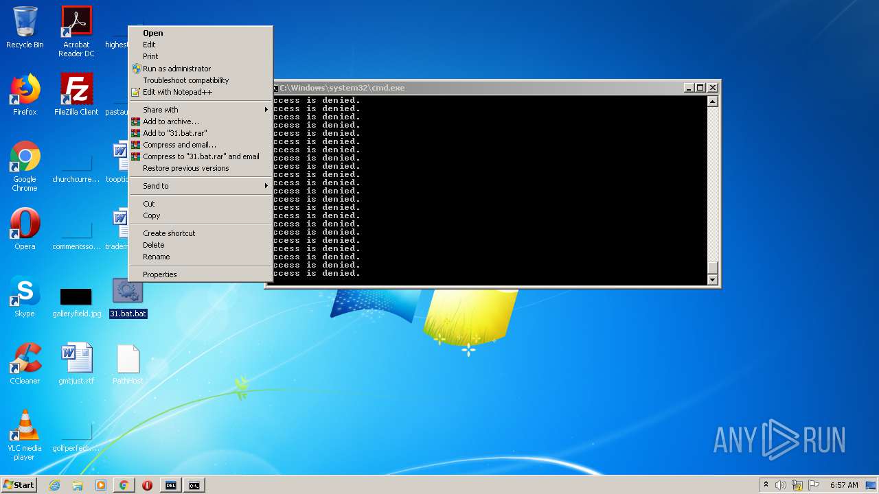Screen dimensions: 879x494
Task: Click the scroll-down arrow in cmd.exe window
Action: point(712,279)
